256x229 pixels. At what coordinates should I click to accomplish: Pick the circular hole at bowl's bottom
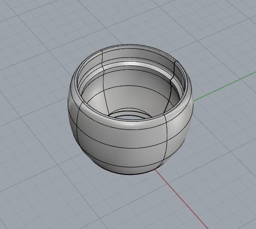pyautogui.click(x=130, y=117)
